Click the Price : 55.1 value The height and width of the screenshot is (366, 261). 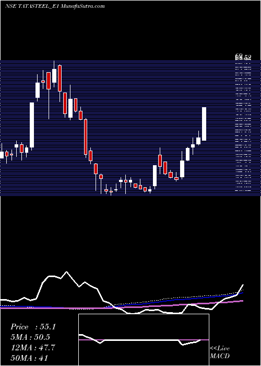33,327
